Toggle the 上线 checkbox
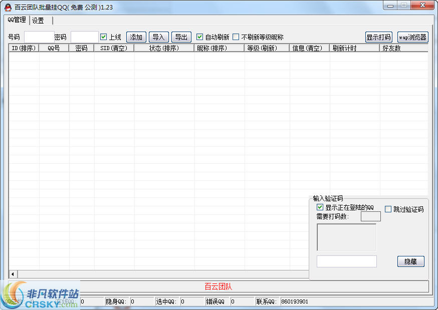Image resolution: width=438 pixels, height=310 pixels. coord(103,37)
